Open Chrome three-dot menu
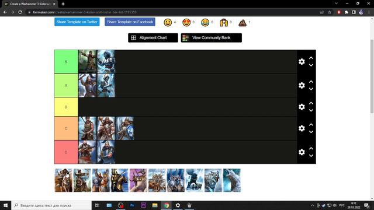This screenshot has height=210, width=374. click(369, 12)
